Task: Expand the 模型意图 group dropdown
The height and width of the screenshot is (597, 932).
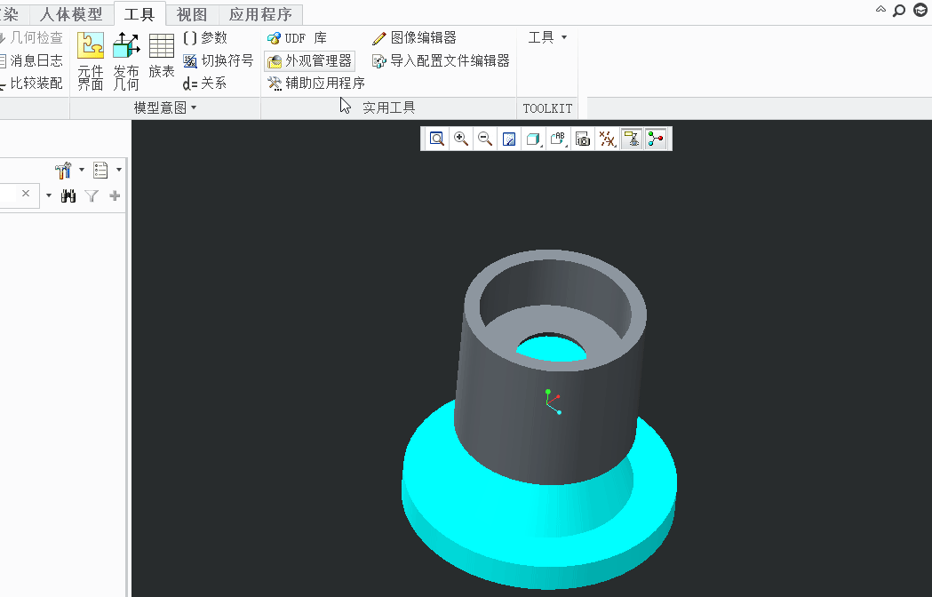Action: pyautogui.click(x=165, y=107)
